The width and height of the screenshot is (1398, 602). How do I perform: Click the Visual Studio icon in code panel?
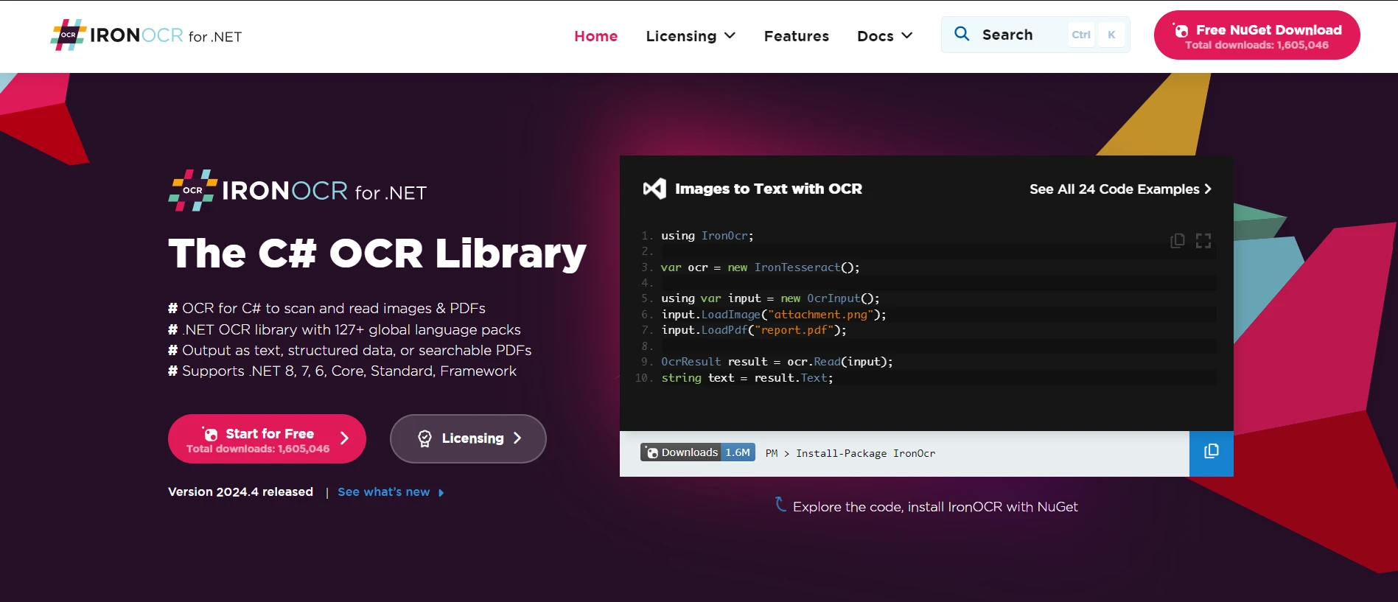click(x=654, y=189)
